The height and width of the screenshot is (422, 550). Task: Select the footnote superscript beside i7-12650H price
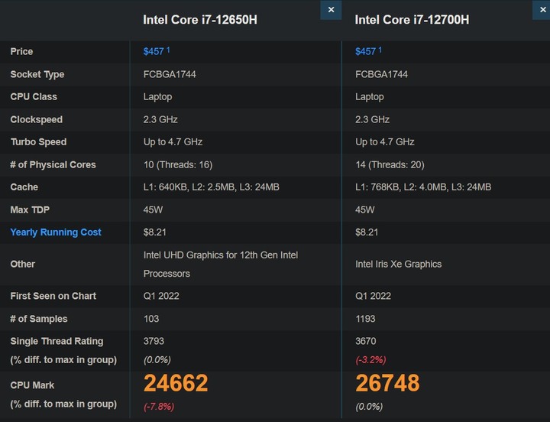click(x=168, y=50)
